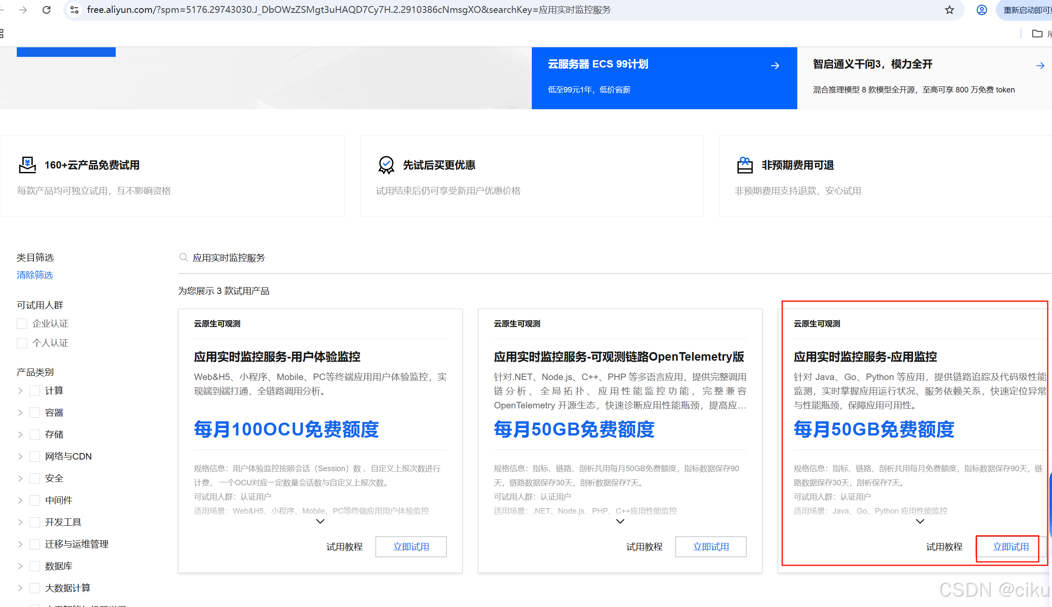Open 智启通义千问3，模力全开 banner
Image resolution: width=1052 pixels, height=607 pixels.
(925, 78)
